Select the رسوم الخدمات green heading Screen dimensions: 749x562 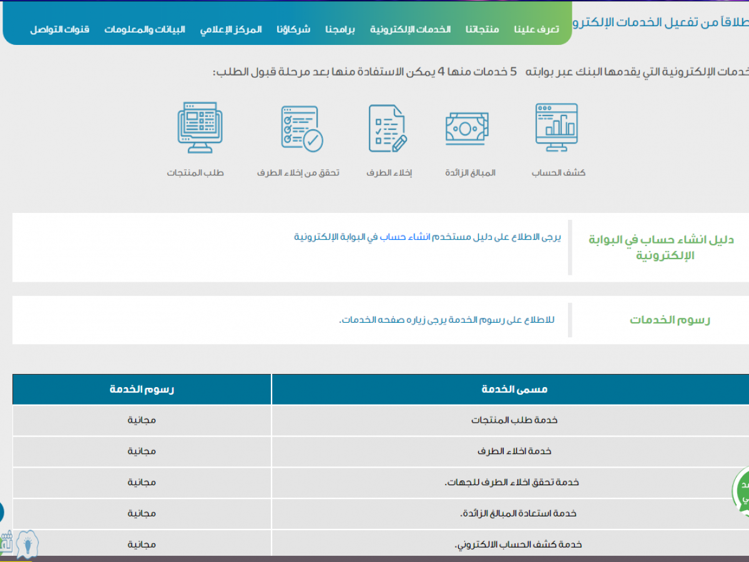coord(670,320)
